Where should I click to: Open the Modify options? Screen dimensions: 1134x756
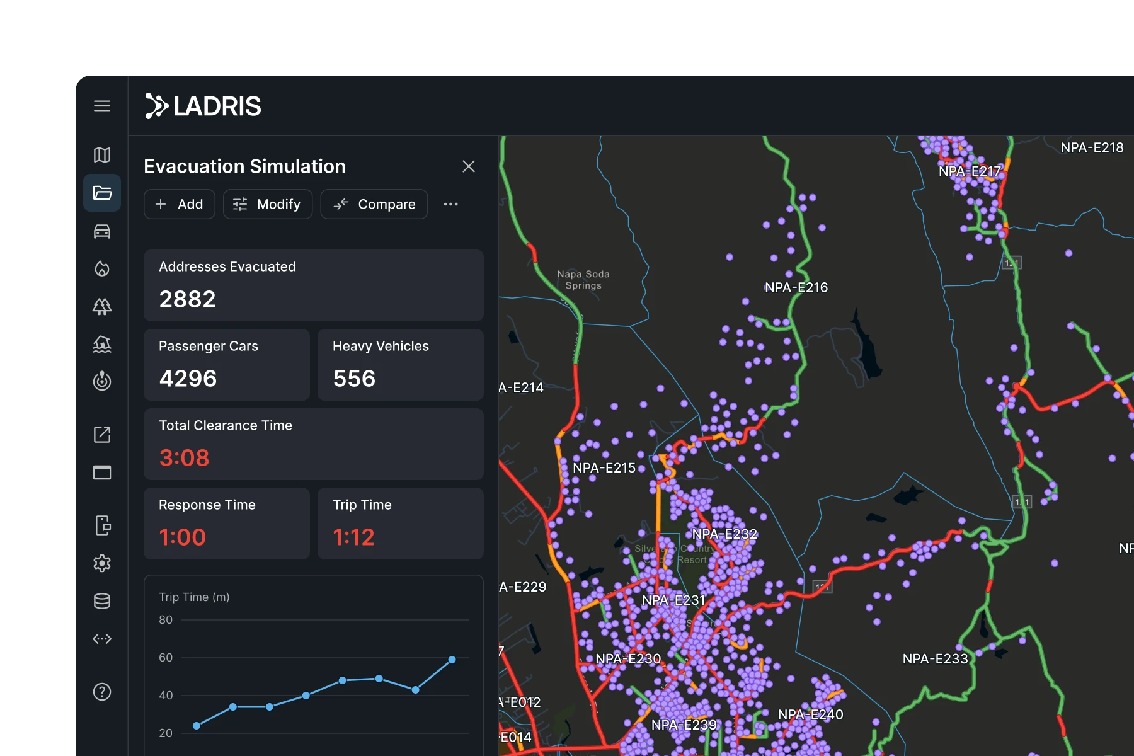click(x=267, y=203)
